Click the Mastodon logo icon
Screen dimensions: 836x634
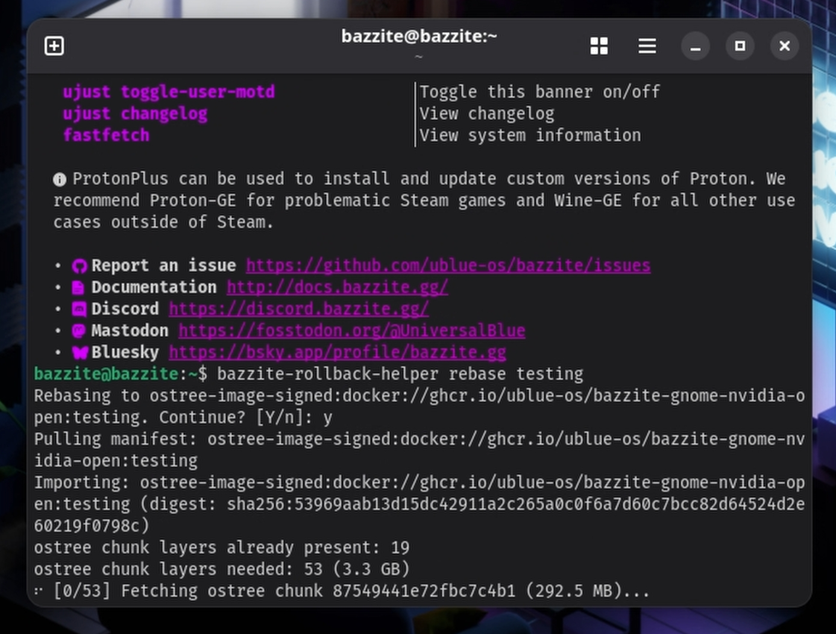coord(79,331)
